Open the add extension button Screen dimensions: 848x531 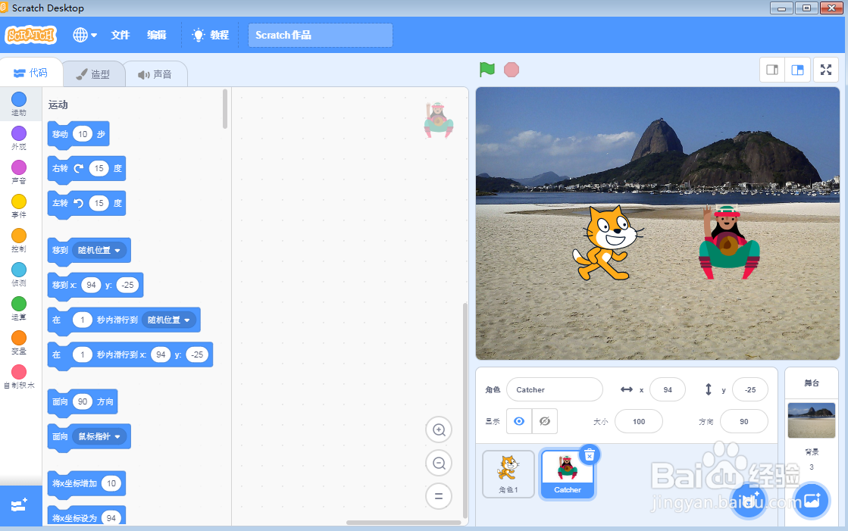click(x=20, y=505)
